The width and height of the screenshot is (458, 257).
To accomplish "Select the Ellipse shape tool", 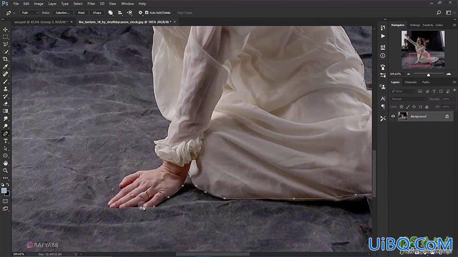I will tap(5, 156).
